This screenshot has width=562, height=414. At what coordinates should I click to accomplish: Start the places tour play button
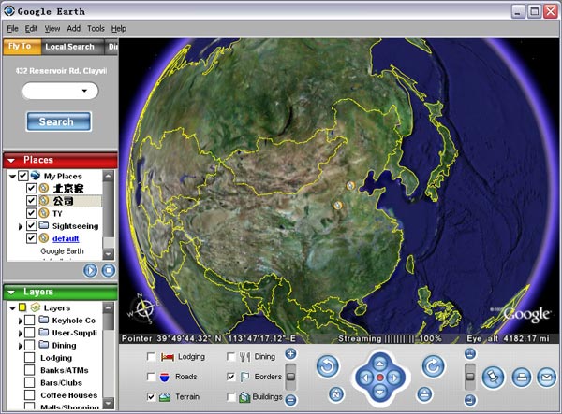pyautogui.click(x=90, y=270)
